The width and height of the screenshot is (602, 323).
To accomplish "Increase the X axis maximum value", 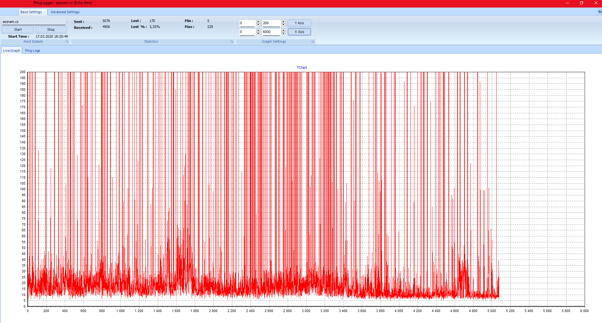I will pos(283,30).
